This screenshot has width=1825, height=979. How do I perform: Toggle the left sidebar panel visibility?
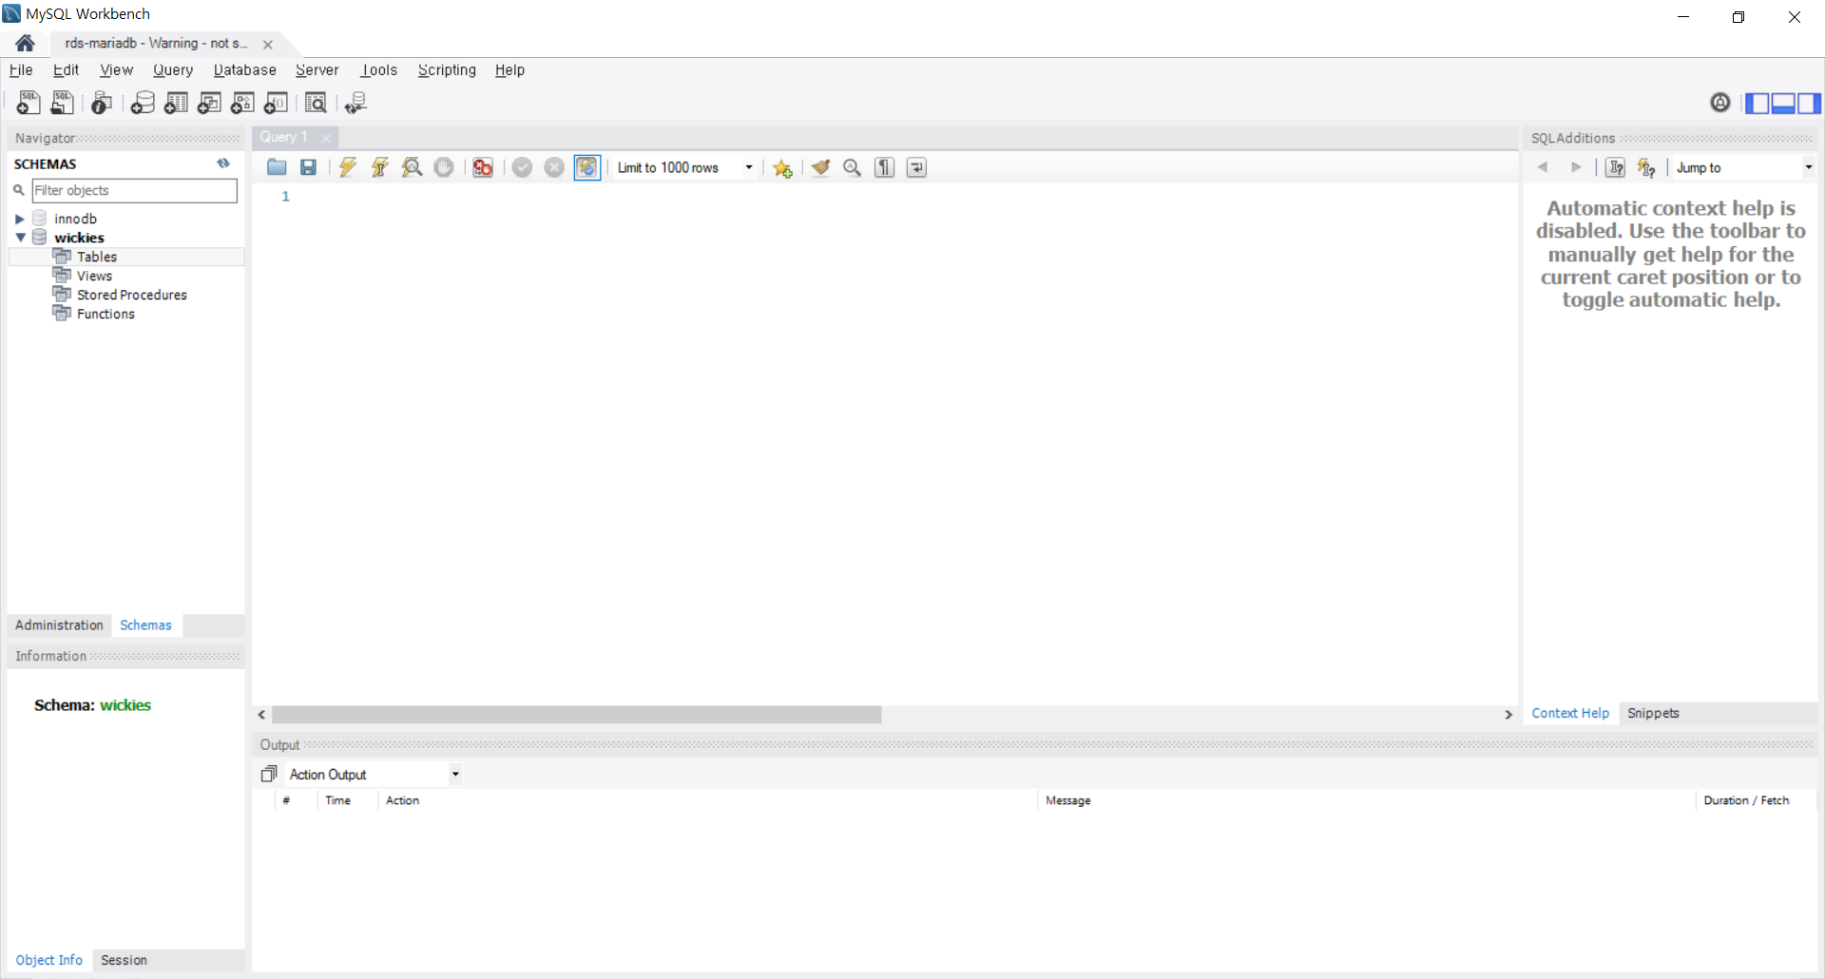click(1758, 103)
